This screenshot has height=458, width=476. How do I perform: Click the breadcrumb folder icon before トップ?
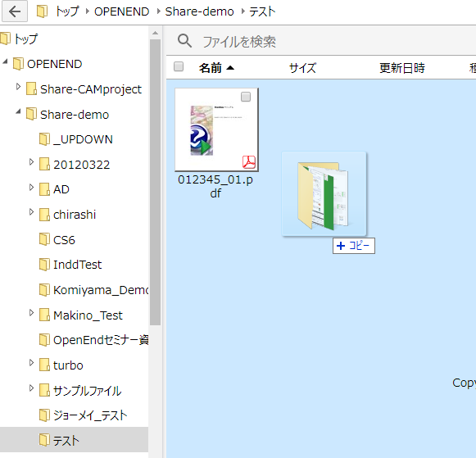tap(43, 11)
